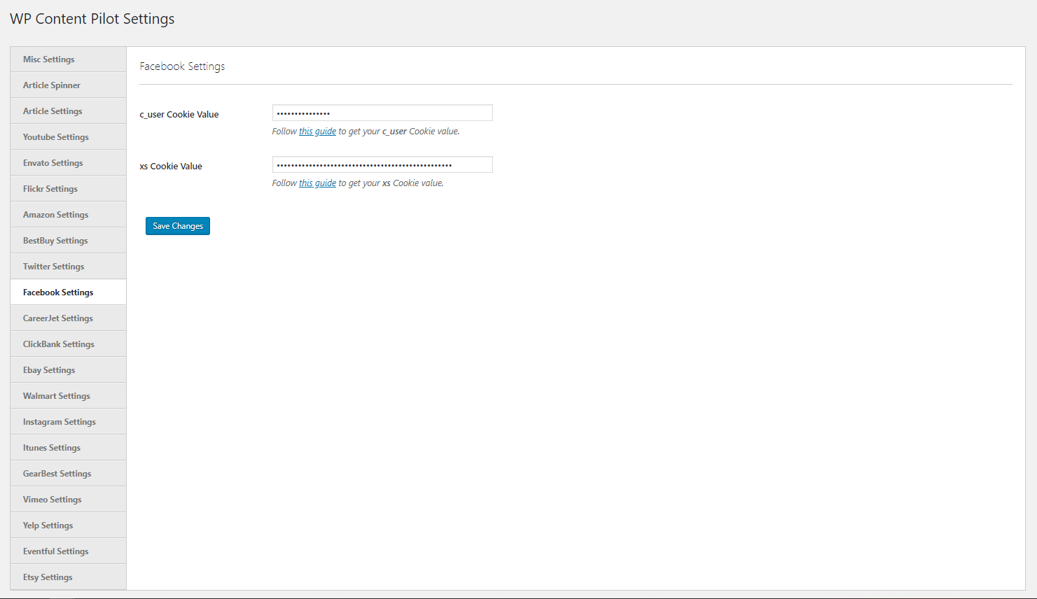This screenshot has height=599, width=1037.
Task: Open the CareerJet Settings section
Action: 58,318
